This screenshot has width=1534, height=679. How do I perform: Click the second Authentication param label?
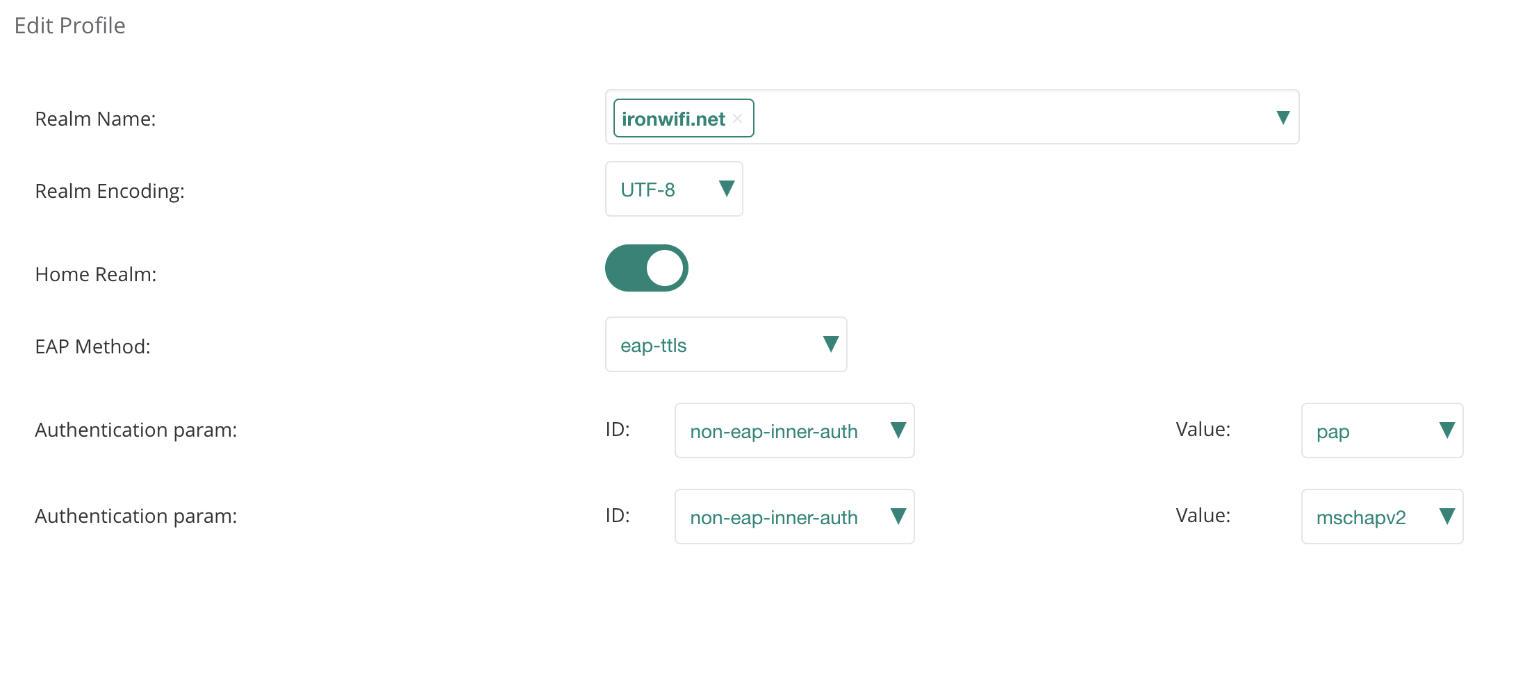click(136, 516)
